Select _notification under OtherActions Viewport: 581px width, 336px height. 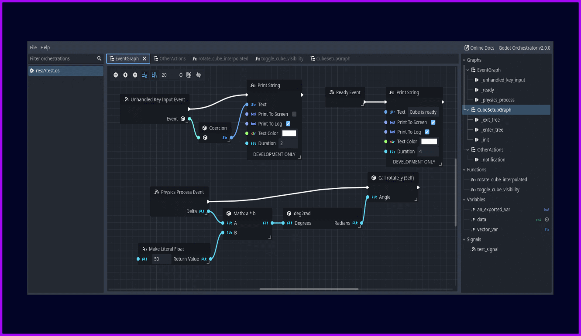coord(493,160)
